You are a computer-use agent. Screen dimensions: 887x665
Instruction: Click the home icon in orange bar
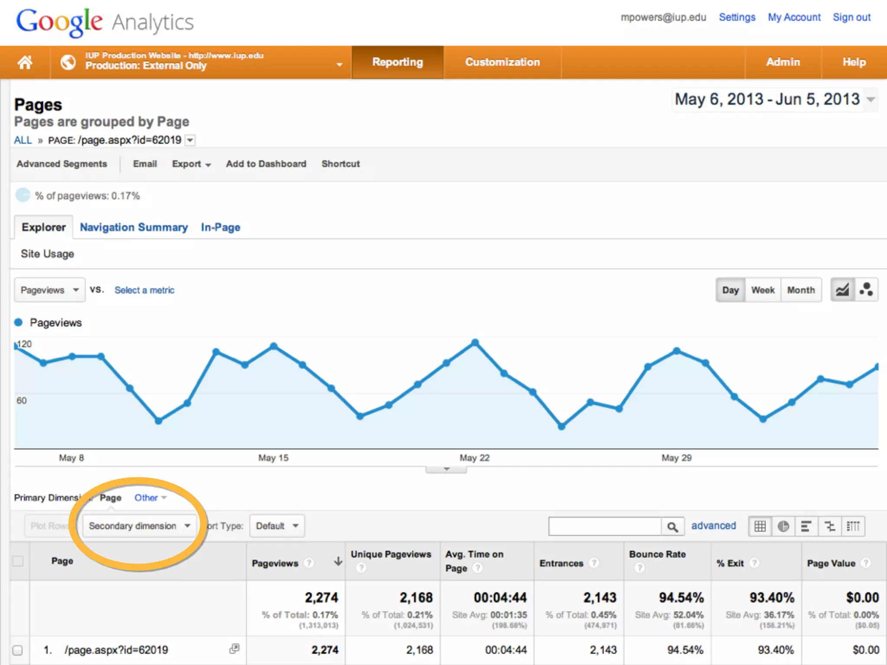[x=25, y=63]
